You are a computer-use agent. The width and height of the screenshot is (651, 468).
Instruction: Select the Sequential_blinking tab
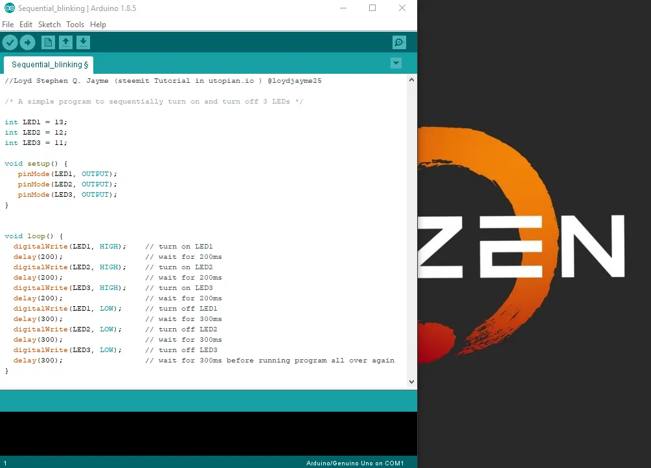[49, 65]
